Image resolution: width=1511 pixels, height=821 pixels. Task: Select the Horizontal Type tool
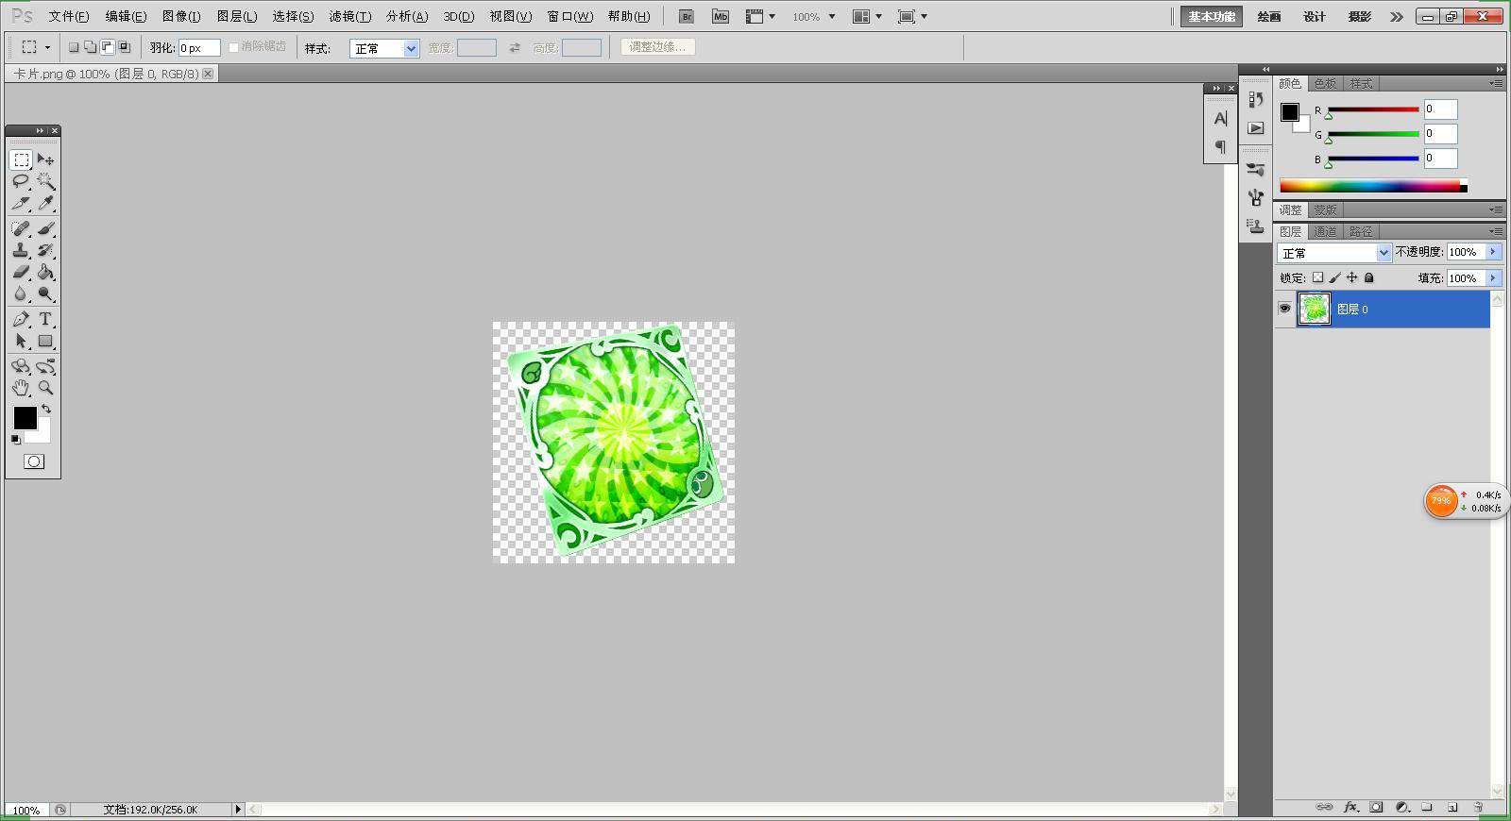[x=45, y=319]
